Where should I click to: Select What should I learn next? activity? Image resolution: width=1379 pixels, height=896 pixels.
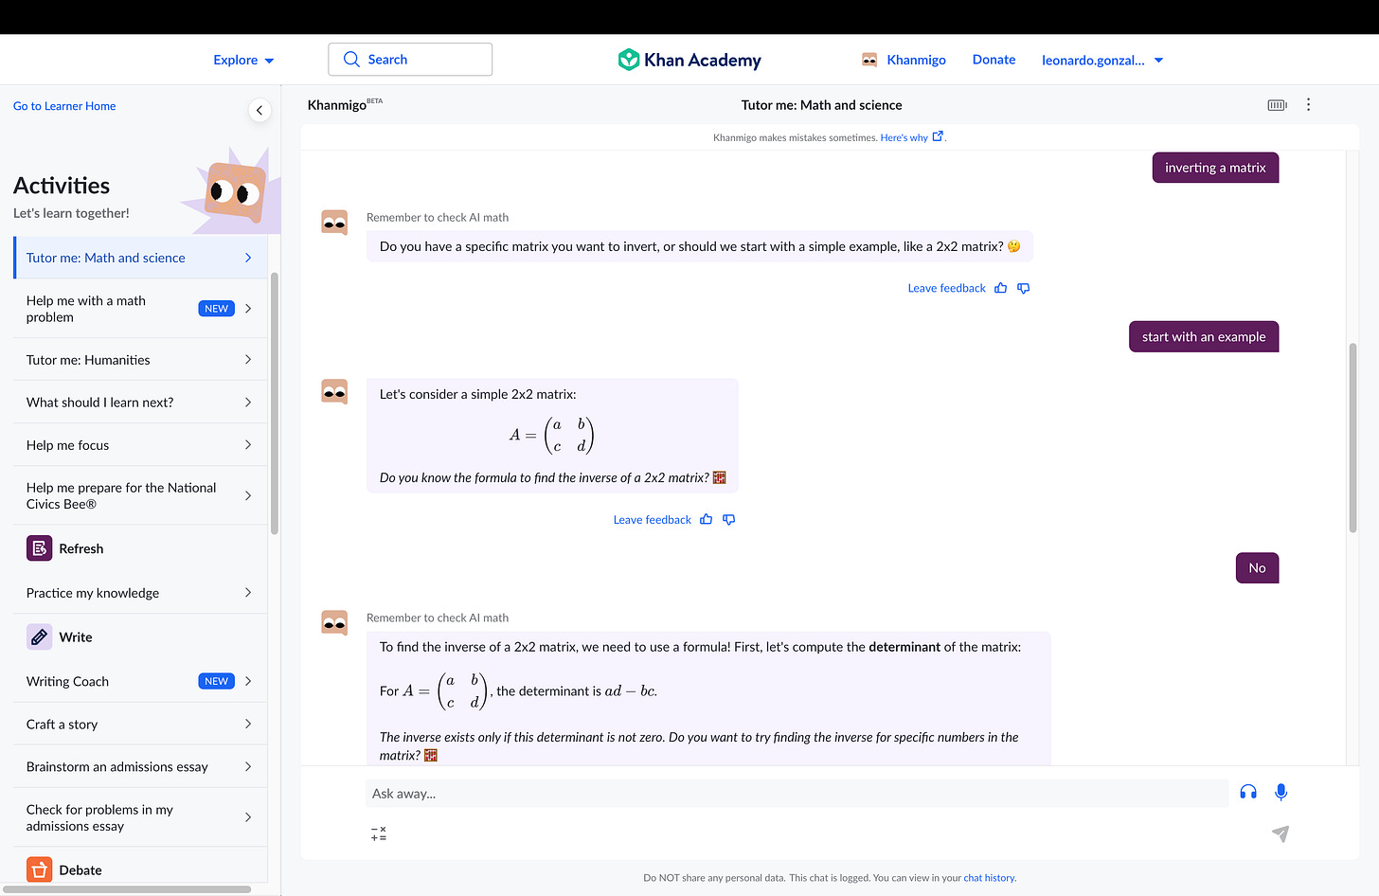[140, 403]
